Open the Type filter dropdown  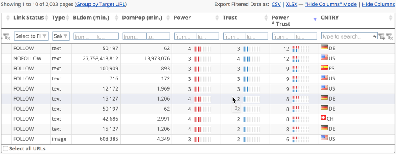click(61, 36)
